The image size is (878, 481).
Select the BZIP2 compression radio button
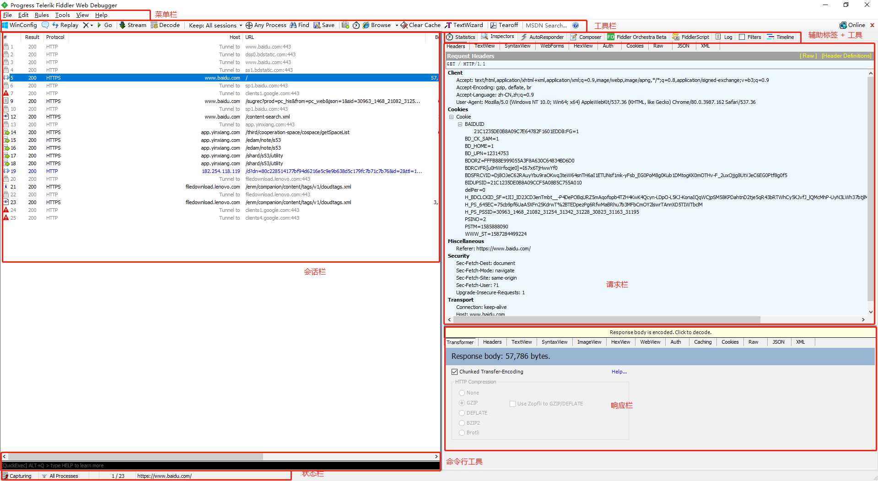pyautogui.click(x=462, y=423)
